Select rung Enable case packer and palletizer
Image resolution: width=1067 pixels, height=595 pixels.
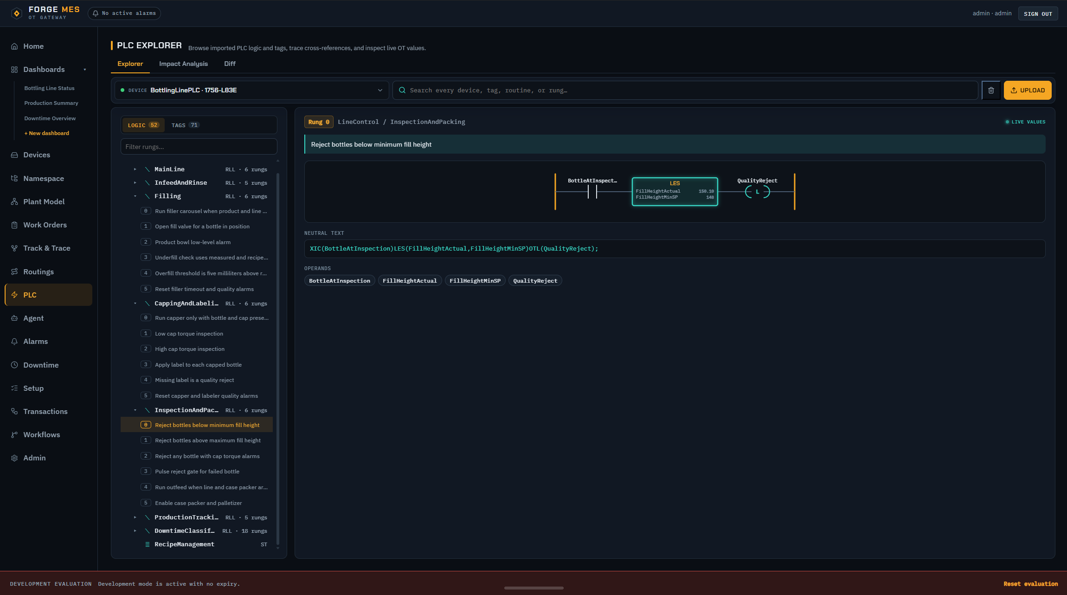pos(197,503)
